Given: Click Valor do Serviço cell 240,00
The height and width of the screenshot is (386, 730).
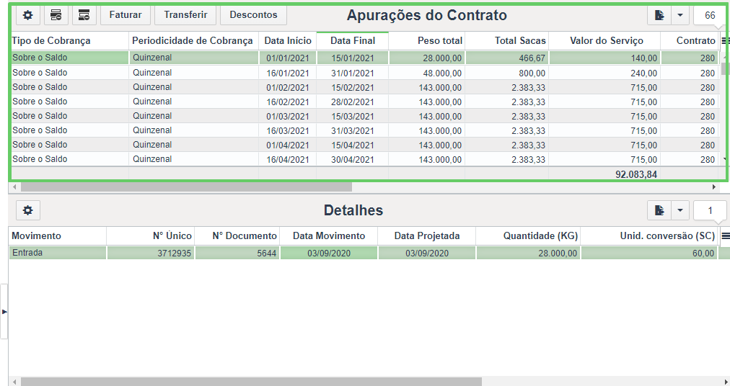Looking at the screenshot, I should tap(604, 73).
